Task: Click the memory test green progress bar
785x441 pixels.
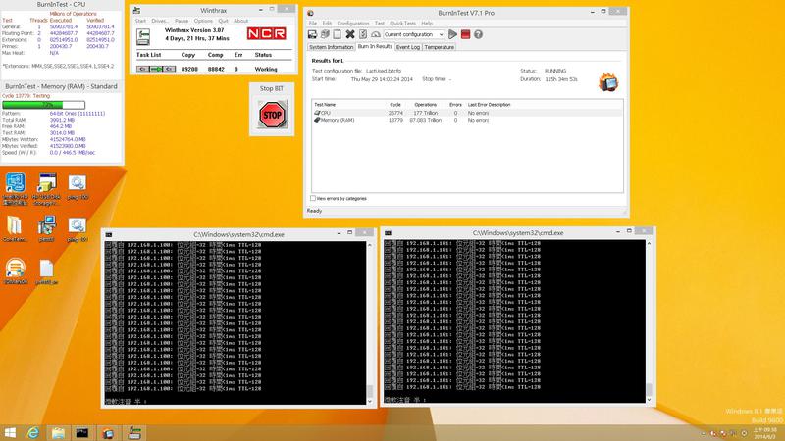Action: point(43,105)
